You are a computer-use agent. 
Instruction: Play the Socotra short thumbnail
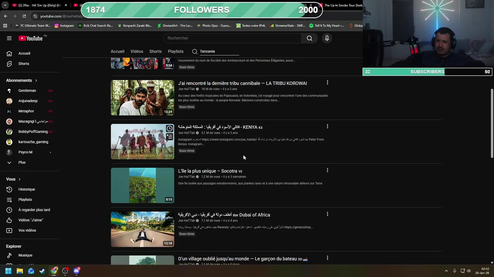pos(142,185)
